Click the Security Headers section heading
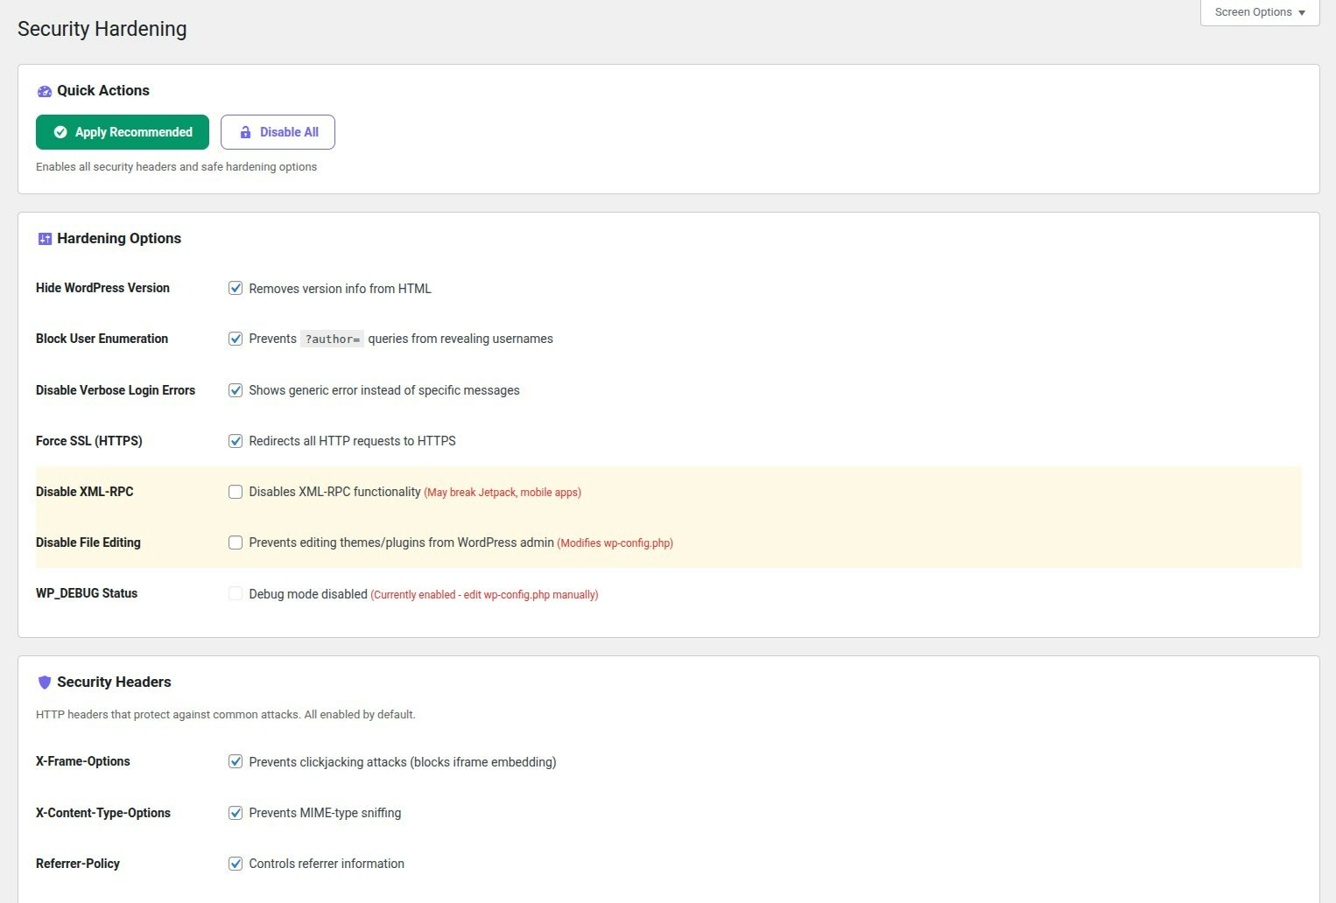Viewport: 1336px width, 903px height. click(114, 682)
